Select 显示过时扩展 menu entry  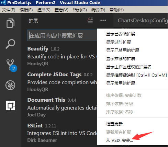tap(132, 42)
